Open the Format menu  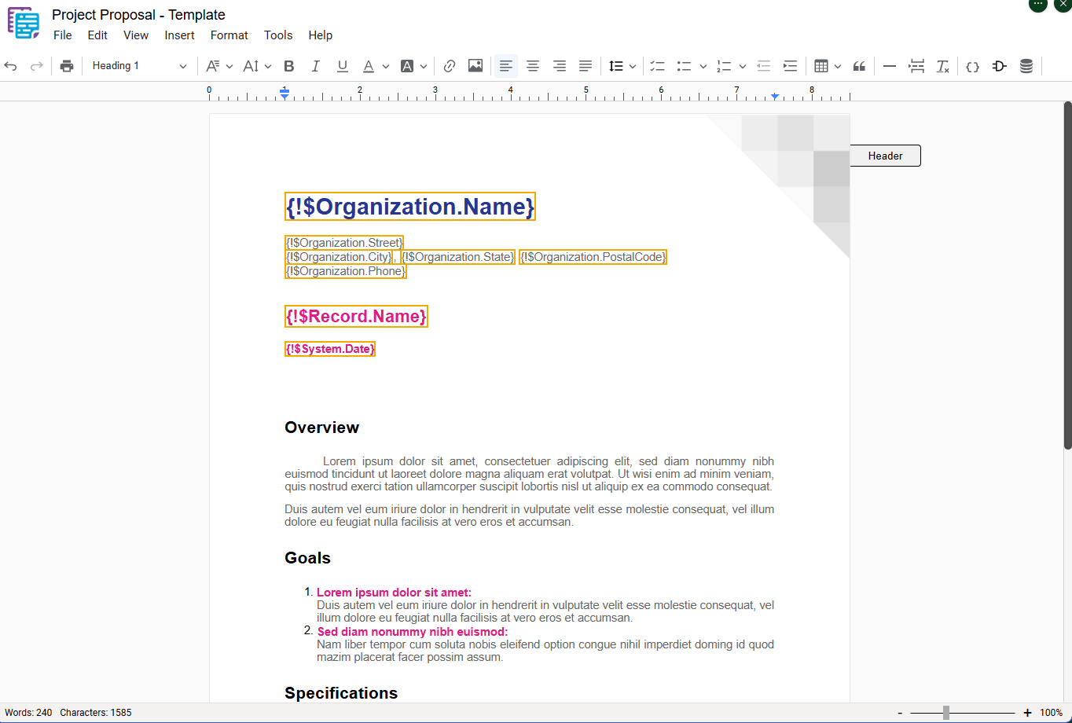point(229,35)
